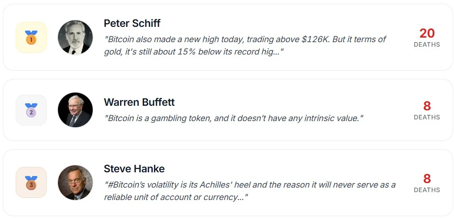Image resolution: width=454 pixels, height=219 pixels.
Task: Click the Steve Hanke name heading
Action: 134,169
